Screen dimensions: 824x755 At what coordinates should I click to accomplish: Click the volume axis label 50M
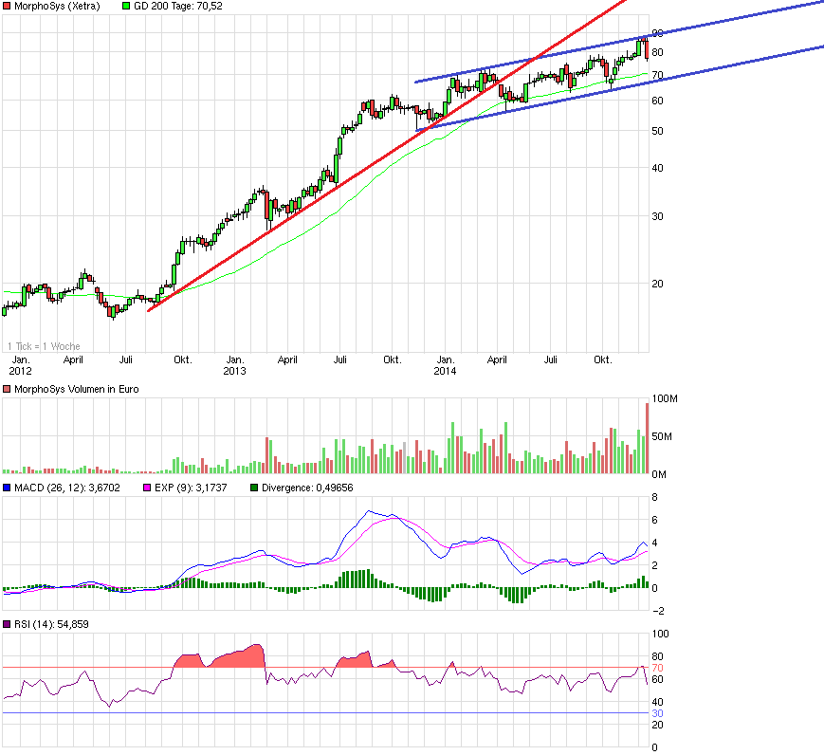pos(662,437)
